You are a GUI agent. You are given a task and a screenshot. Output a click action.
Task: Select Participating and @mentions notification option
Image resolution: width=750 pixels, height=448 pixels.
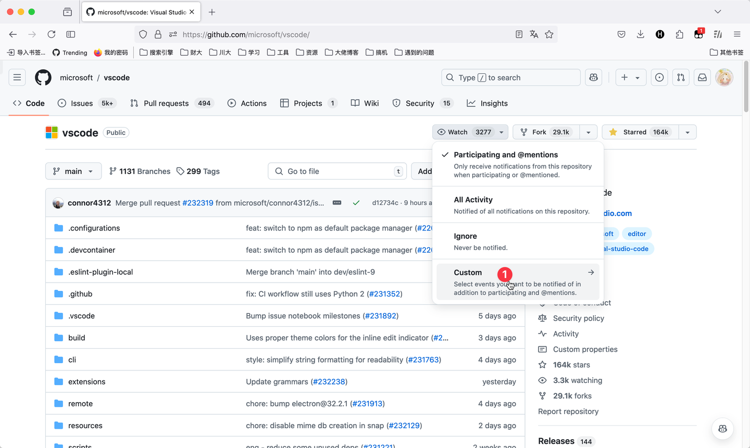[x=518, y=164]
